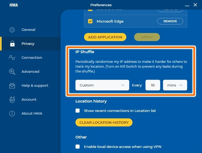Click the Microsoft Edge label
Viewport: 202px width, 153px height.
point(110,21)
